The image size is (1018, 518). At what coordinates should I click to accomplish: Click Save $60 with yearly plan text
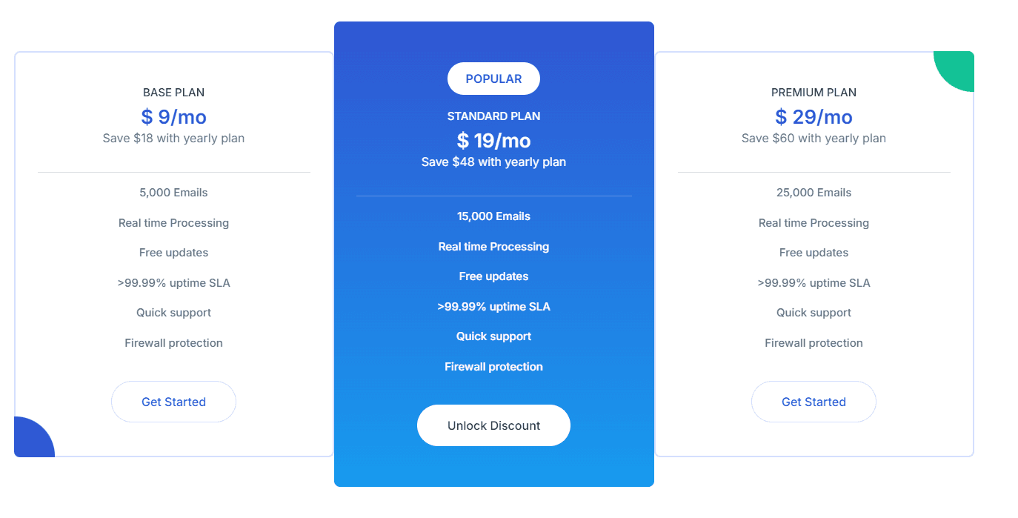pyautogui.click(x=814, y=138)
